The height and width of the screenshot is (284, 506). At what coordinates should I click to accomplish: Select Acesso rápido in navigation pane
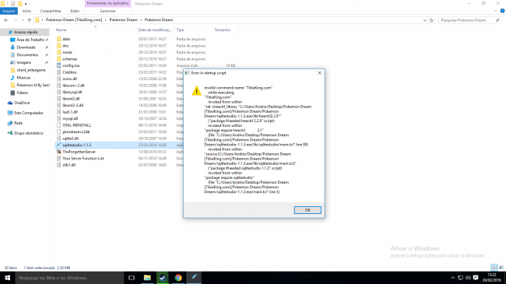click(26, 32)
